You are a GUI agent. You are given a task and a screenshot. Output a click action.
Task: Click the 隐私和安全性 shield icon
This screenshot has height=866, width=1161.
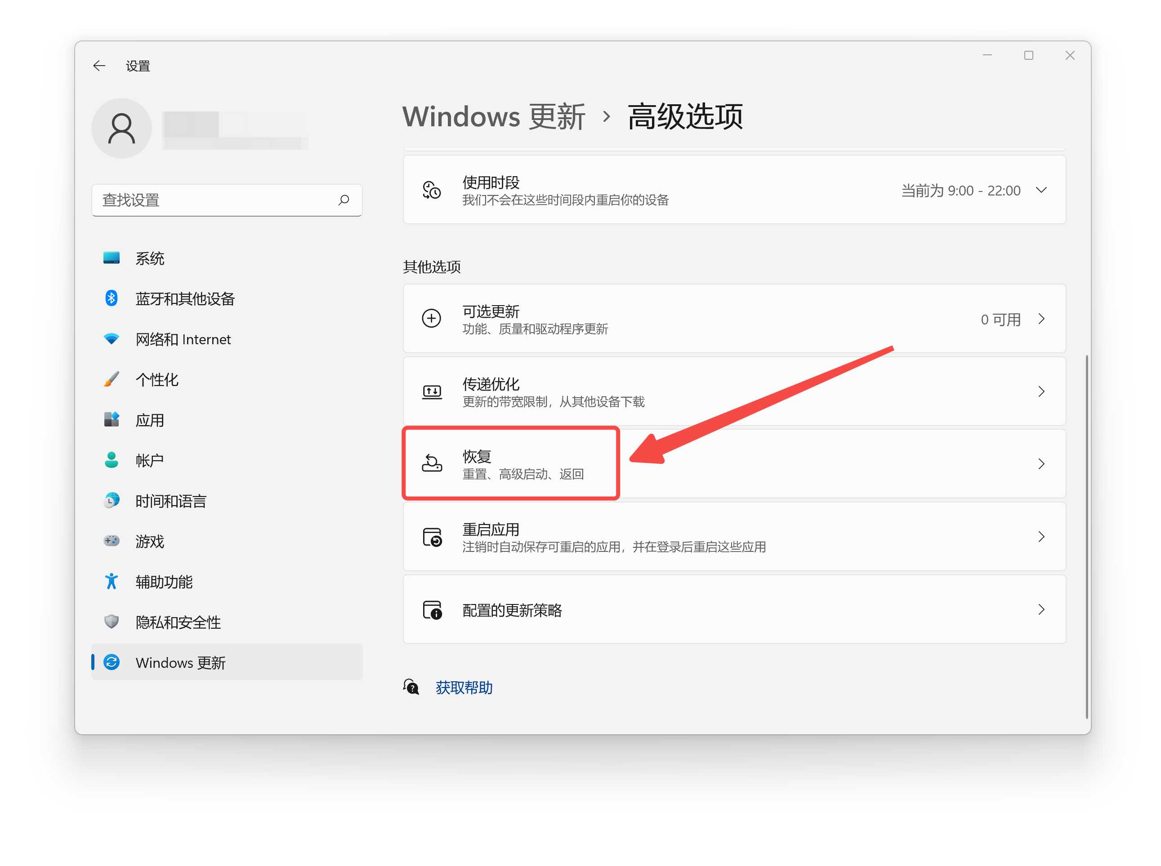[111, 621]
